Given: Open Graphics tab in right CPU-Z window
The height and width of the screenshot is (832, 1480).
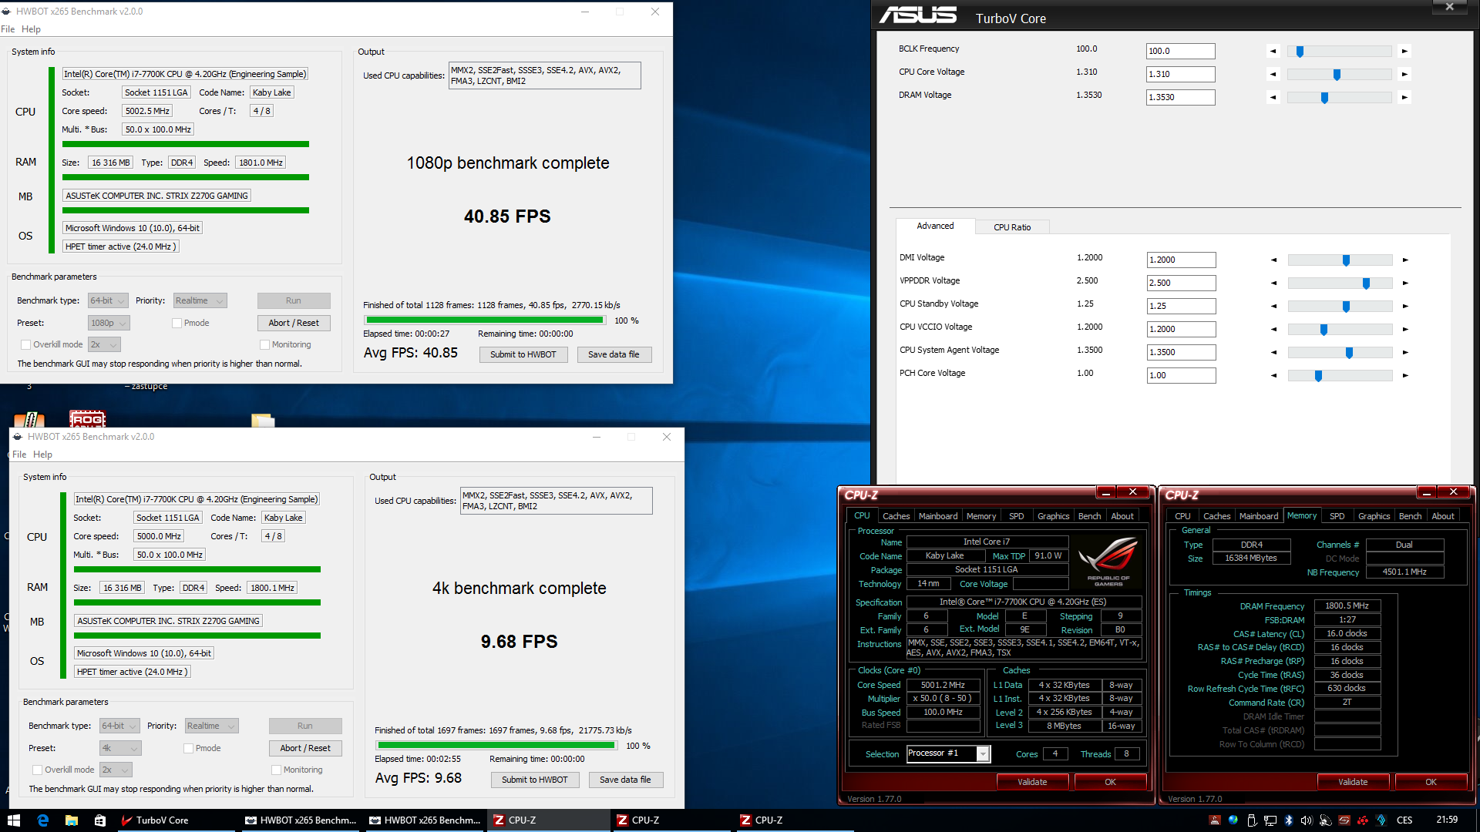Looking at the screenshot, I should [1374, 516].
